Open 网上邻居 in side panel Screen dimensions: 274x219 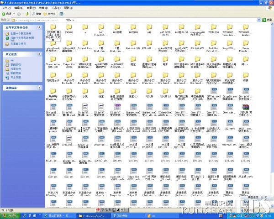click(16, 77)
